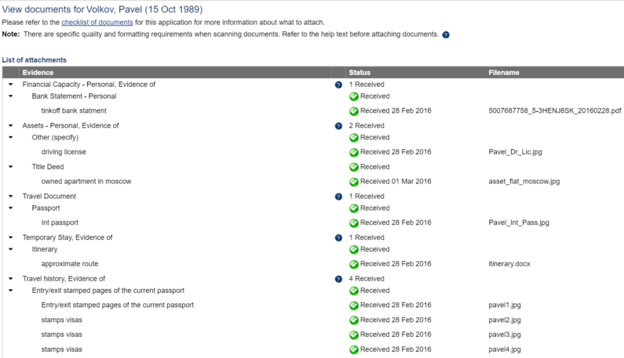Click help icon beside the scanning requirements note

tap(446, 34)
